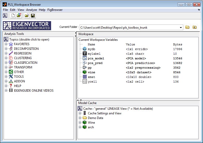Expand the CLUSTERING tree node
203x143 pixels.
click(6, 58)
